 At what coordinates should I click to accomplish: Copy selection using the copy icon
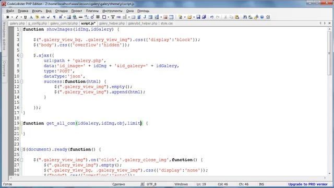click(x=231, y=17)
